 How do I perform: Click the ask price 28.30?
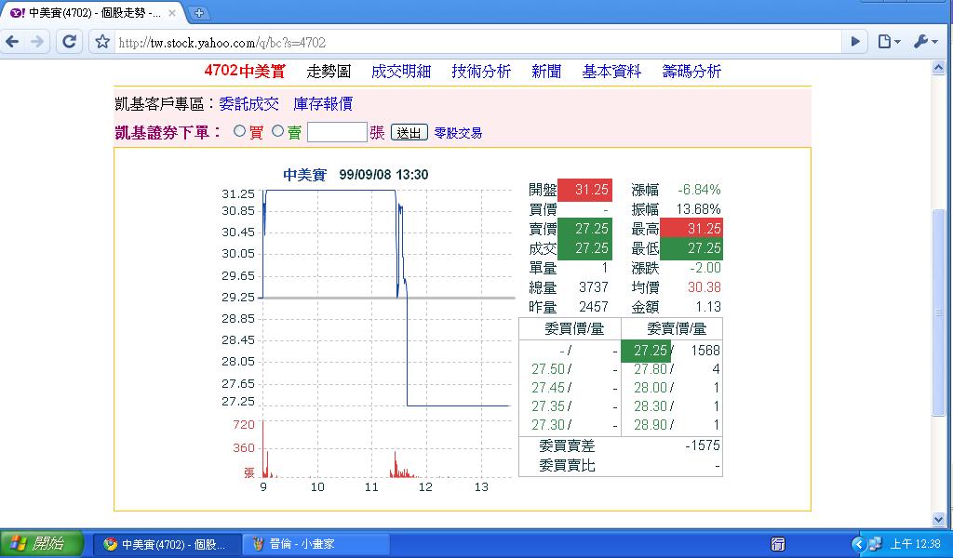(650, 406)
